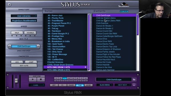Select element Dance-Electro Top Loop
The width and height of the screenshot is (171, 96).
[107, 47]
